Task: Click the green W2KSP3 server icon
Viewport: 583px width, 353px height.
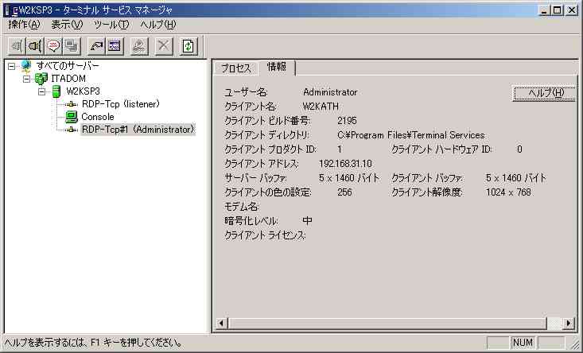Action: [x=56, y=91]
